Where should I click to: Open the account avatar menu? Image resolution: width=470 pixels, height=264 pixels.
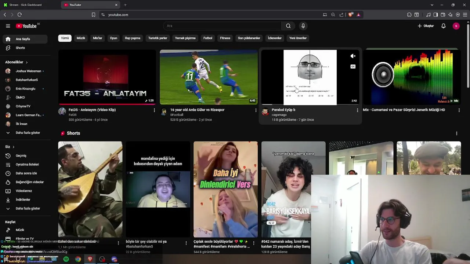click(x=456, y=26)
